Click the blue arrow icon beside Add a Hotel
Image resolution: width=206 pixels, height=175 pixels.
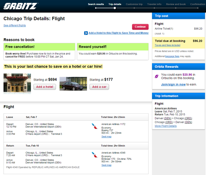click(x=86, y=33)
